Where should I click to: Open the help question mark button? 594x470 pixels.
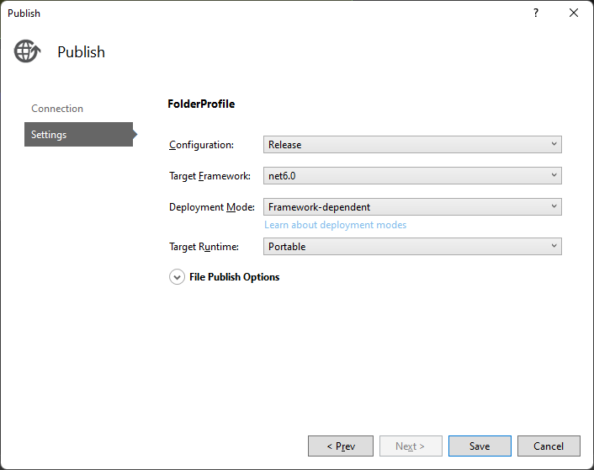click(536, 13)
